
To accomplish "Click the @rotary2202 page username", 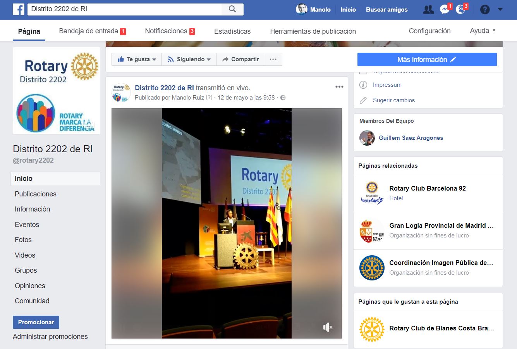I will 33,160.
